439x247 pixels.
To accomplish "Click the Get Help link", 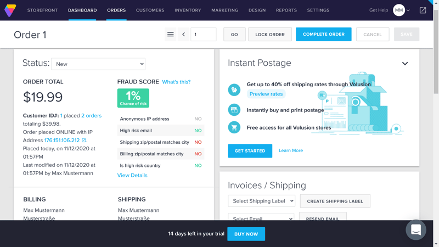I will 379,10.
